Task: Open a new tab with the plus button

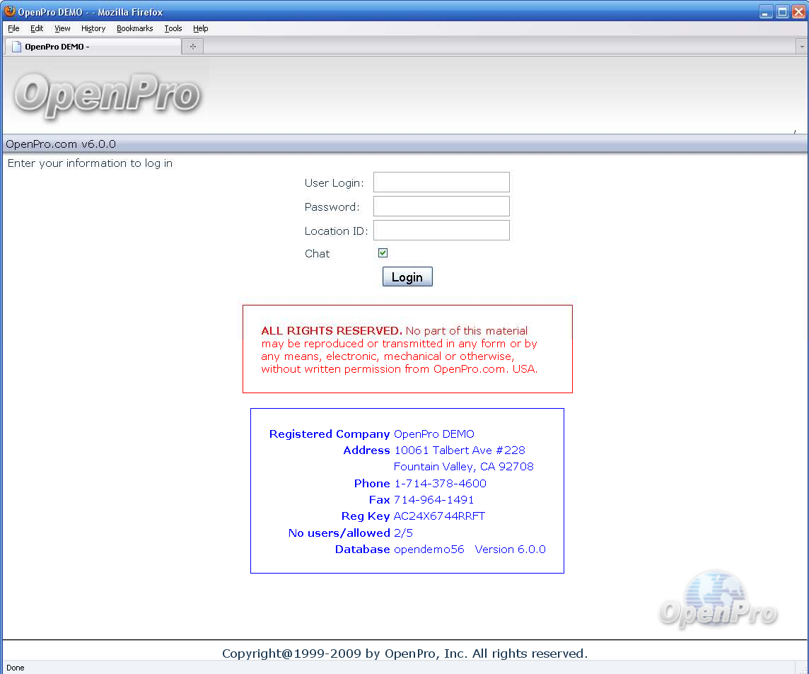Action: 192,47
